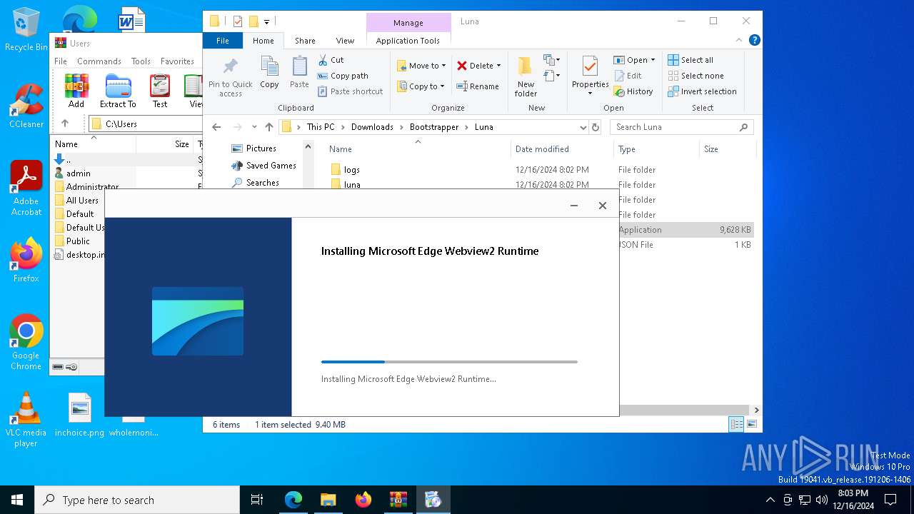Open notification center on taskbar
The height and width of the screenshot is (514, 914).
[890, 500]
